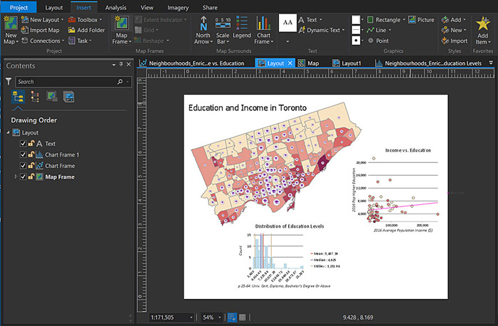Click the North Arrow icon
The image size is (498, 326).
(x=203, y=24)
